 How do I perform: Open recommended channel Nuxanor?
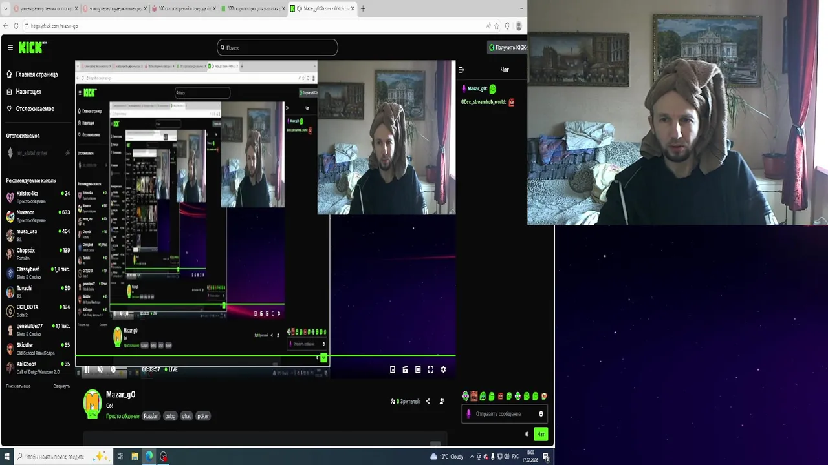point(39,216)
